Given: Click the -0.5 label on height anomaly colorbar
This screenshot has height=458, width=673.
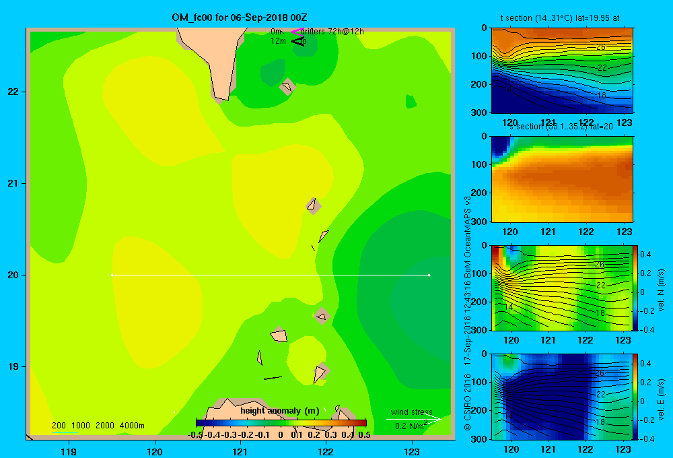Looking at the screenshot, I should (195, 434).
